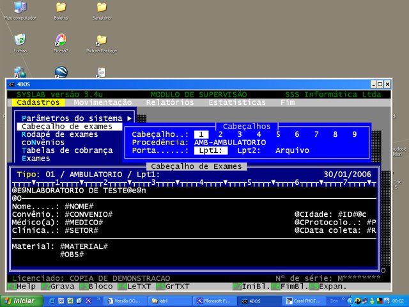
Task: Click the #MATERIAL# field placeholder
Action: coord(84,246)
